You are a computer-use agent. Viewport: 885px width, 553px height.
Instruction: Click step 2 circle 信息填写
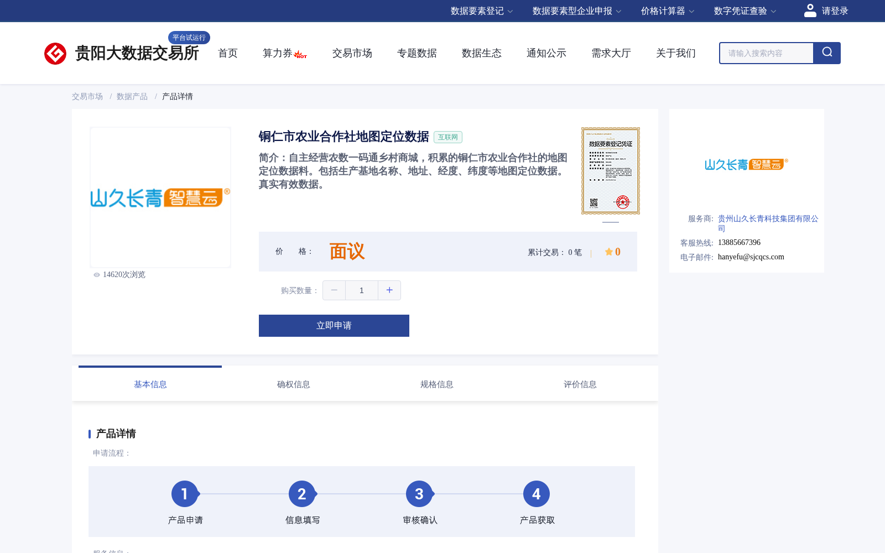click(302, 494)
